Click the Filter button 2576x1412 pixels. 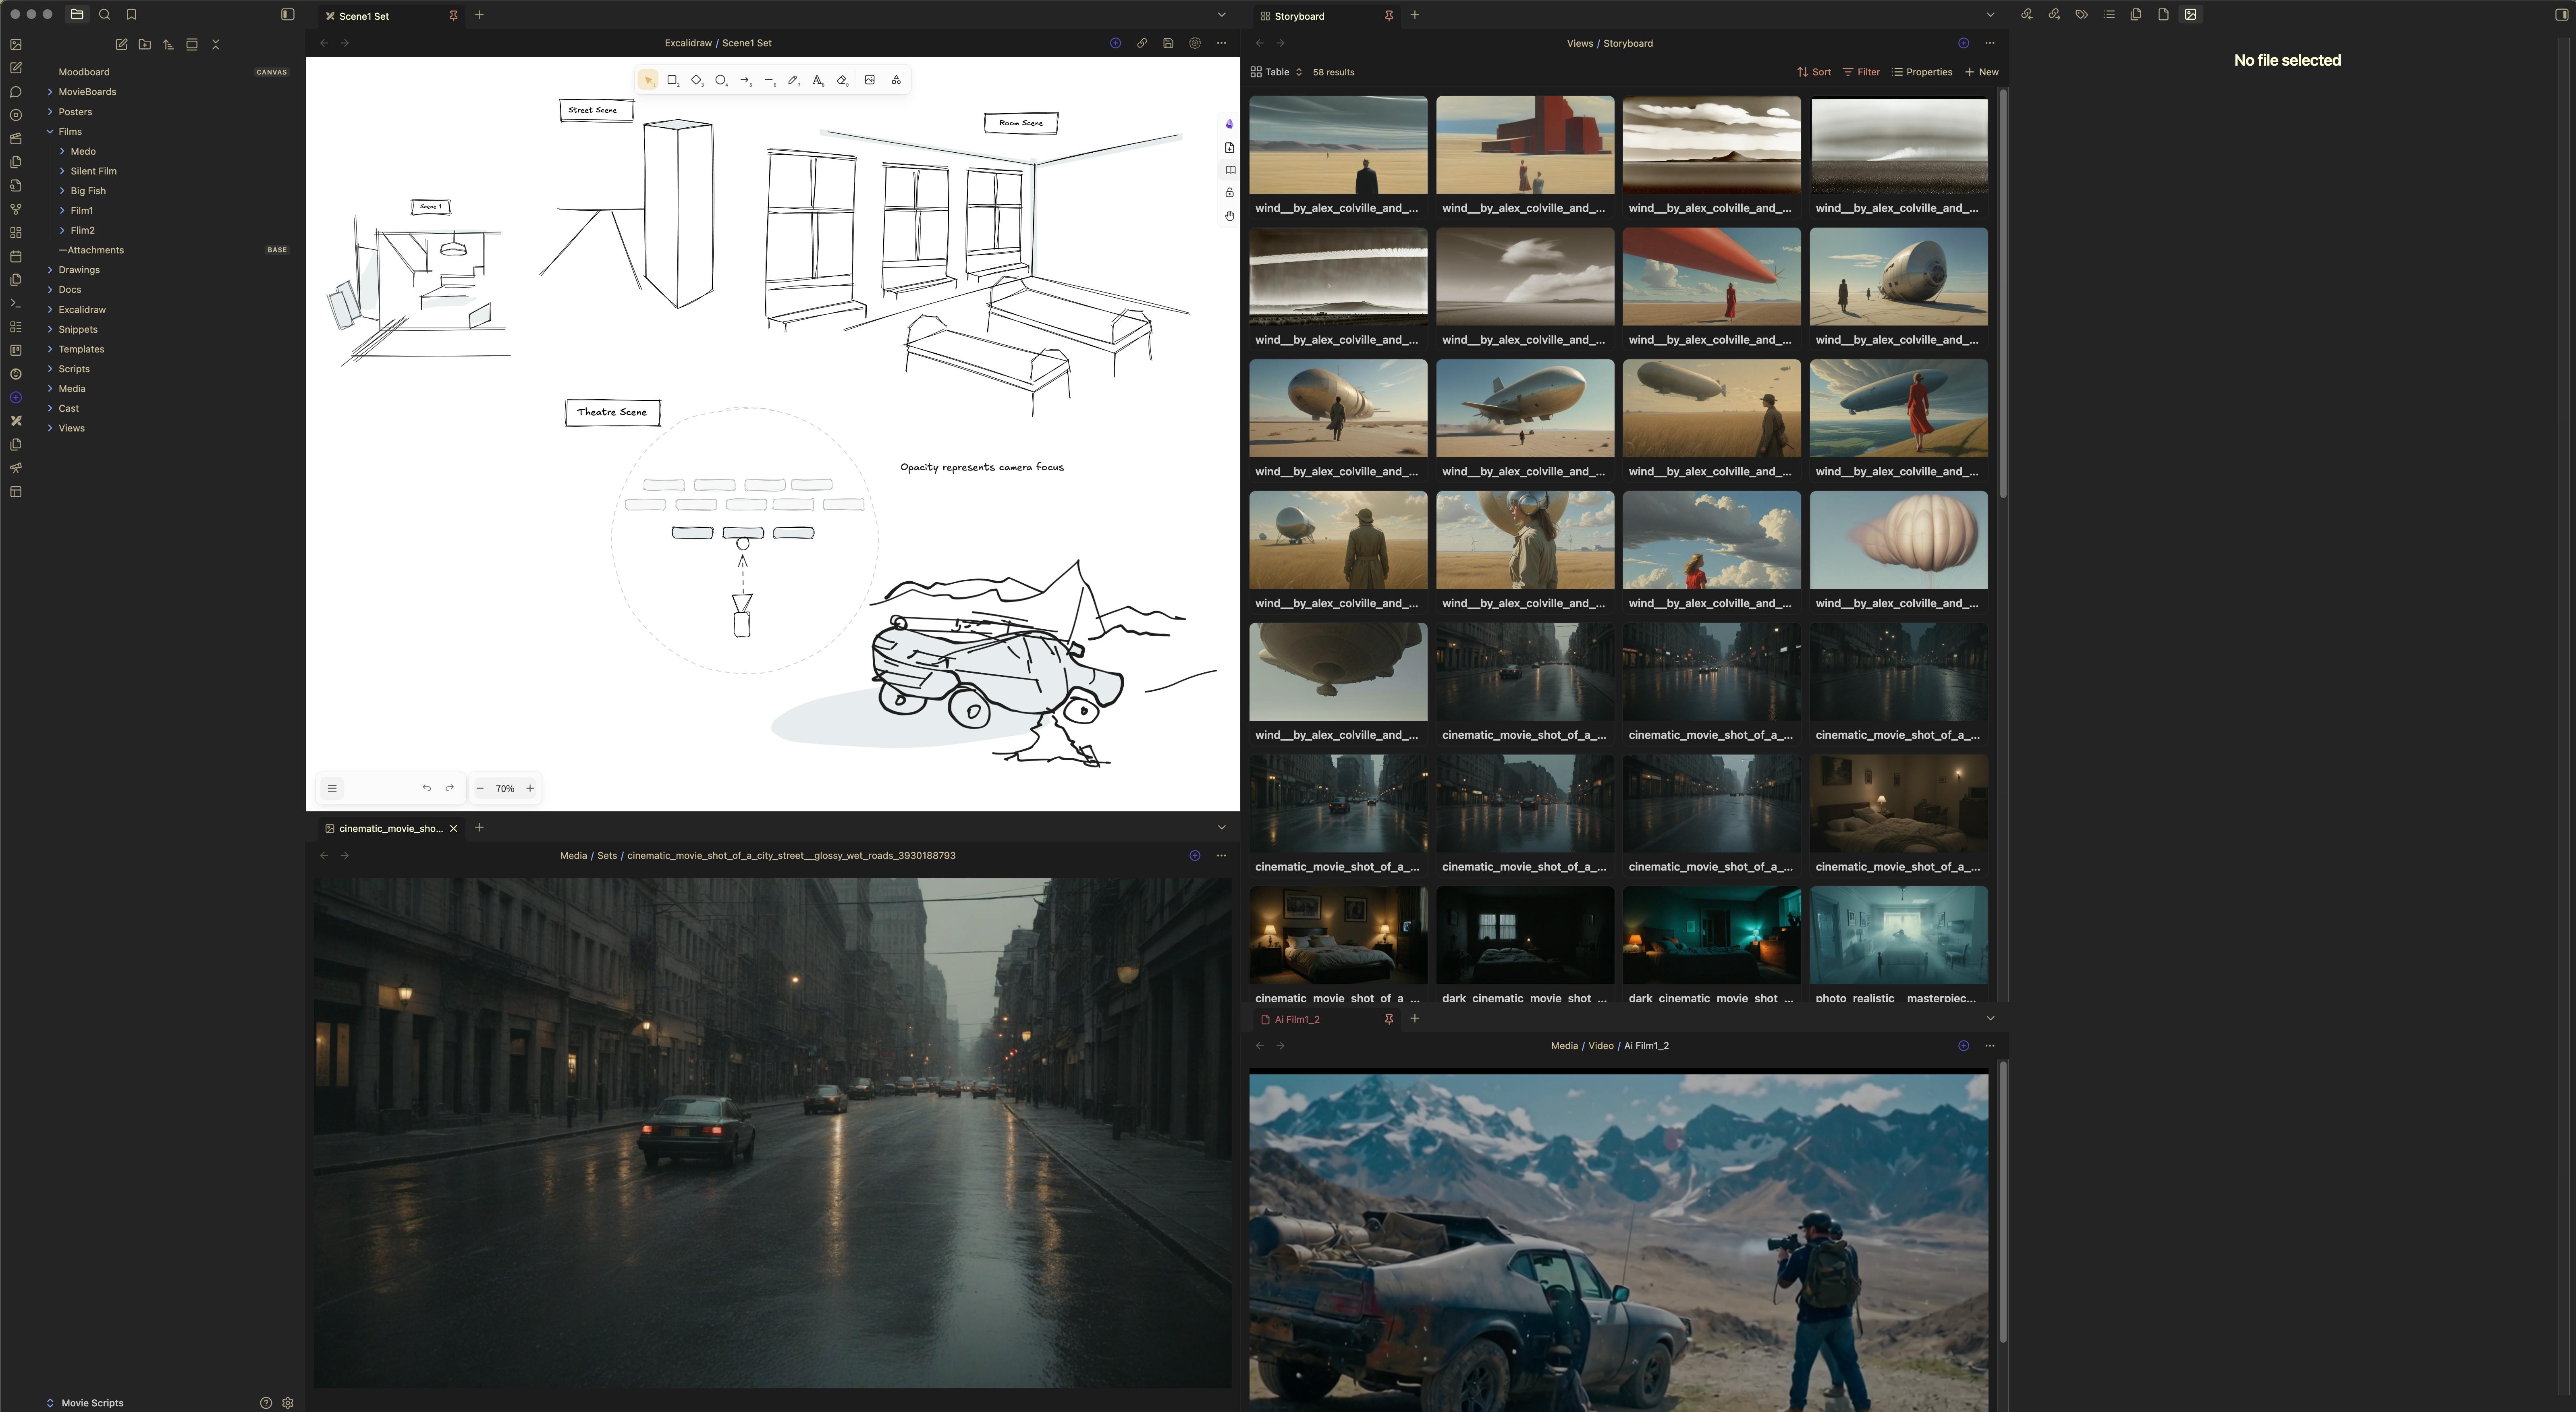(1861, 72)
